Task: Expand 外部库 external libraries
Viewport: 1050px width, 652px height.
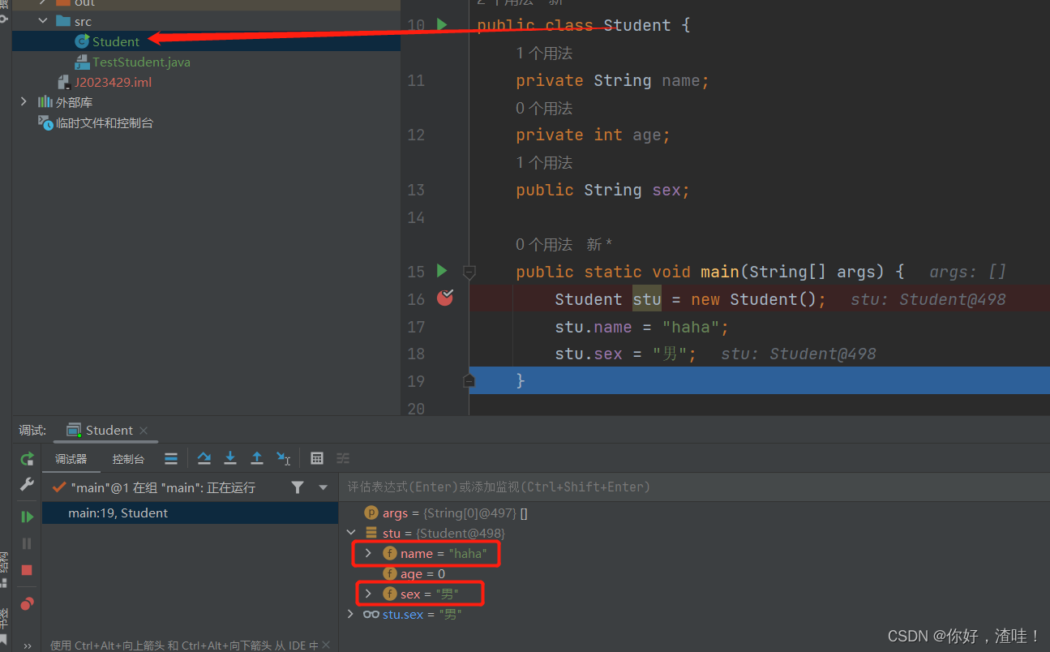Action: (25, 102)
